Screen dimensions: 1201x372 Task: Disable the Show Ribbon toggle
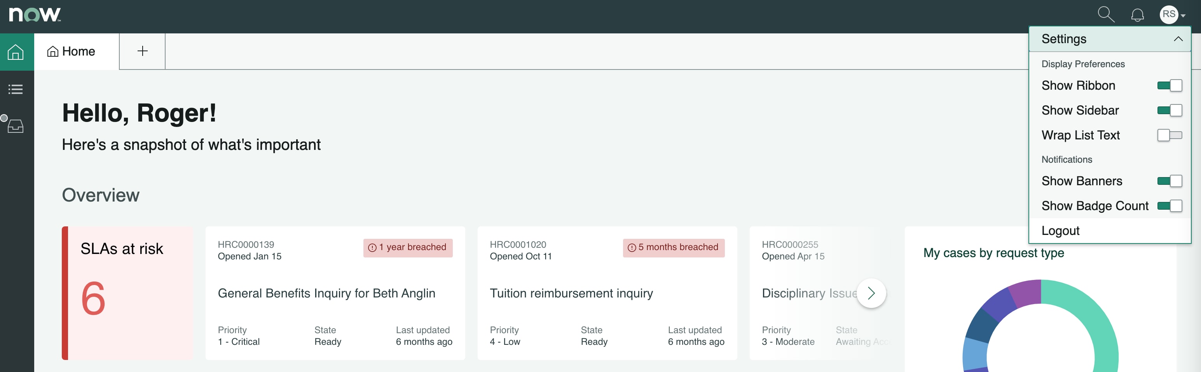[x=1169, y=85]
